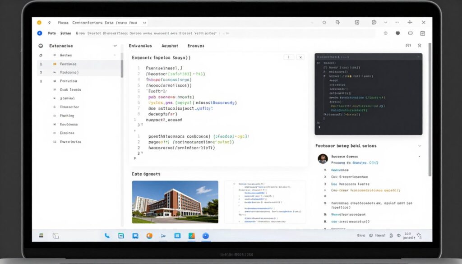Collapse the Fuetaner batag section chevron
462x264 pixels.
420,146
